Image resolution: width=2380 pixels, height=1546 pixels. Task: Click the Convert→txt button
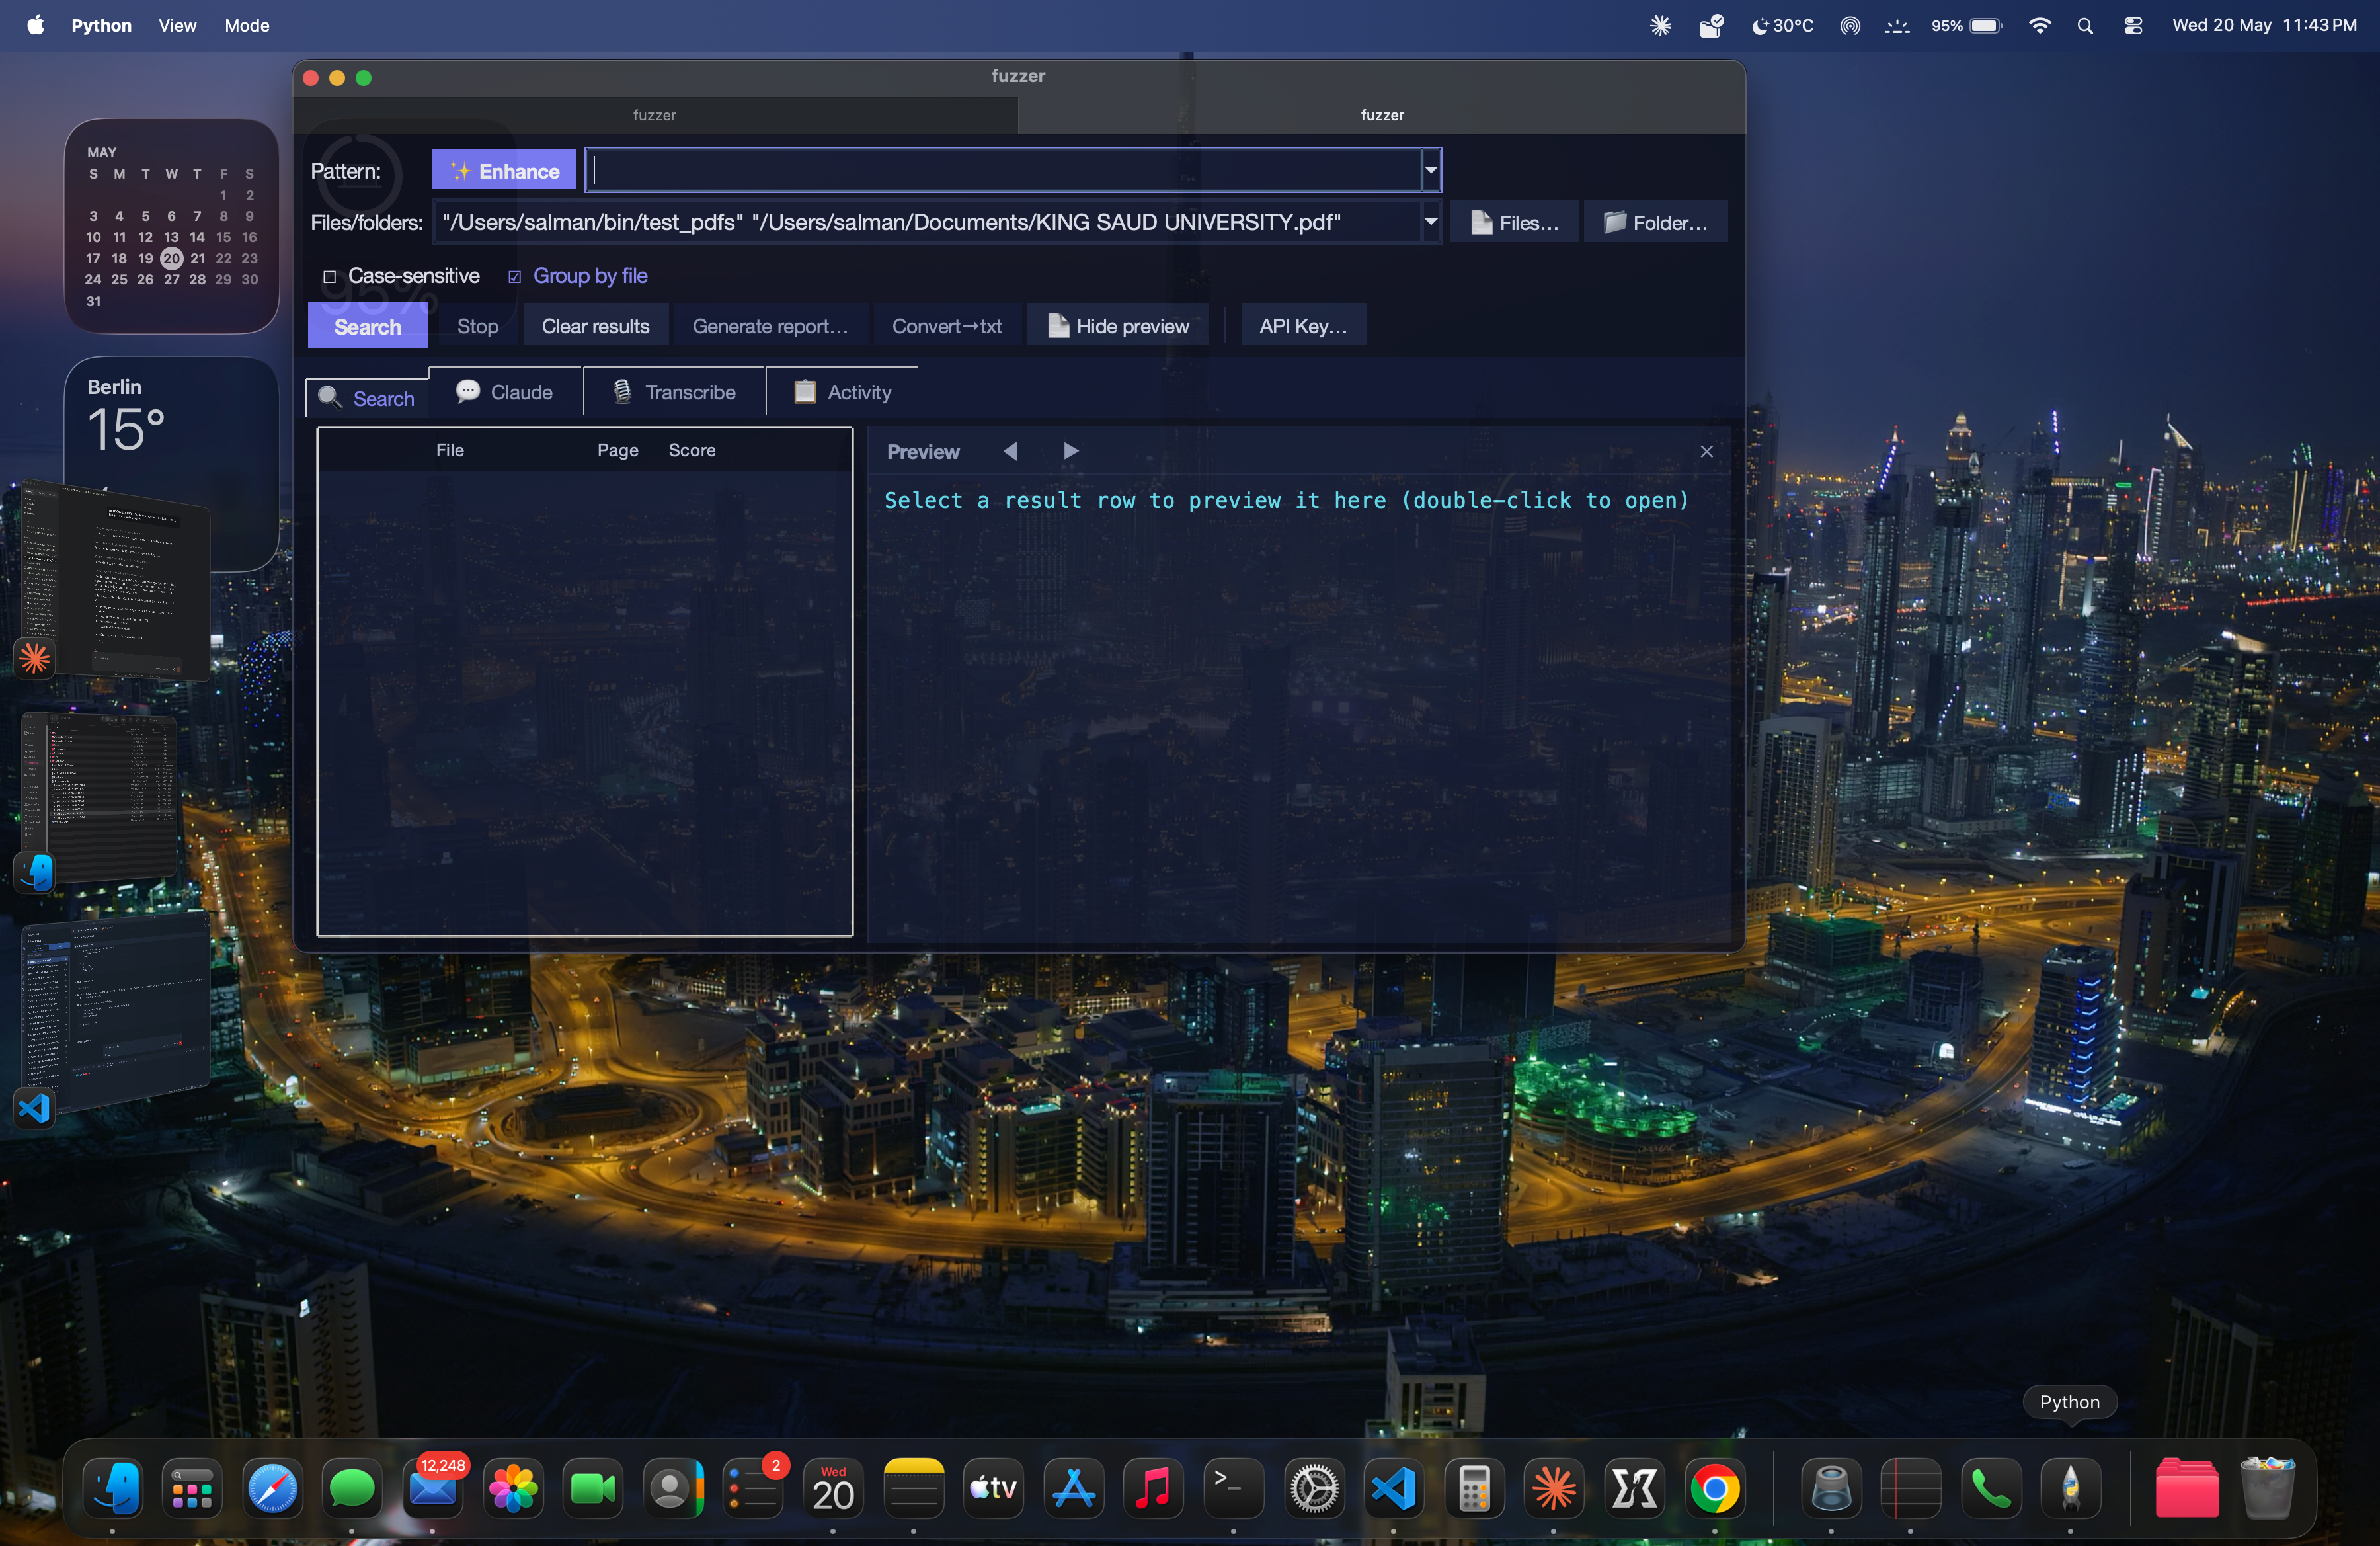point(946,326)
